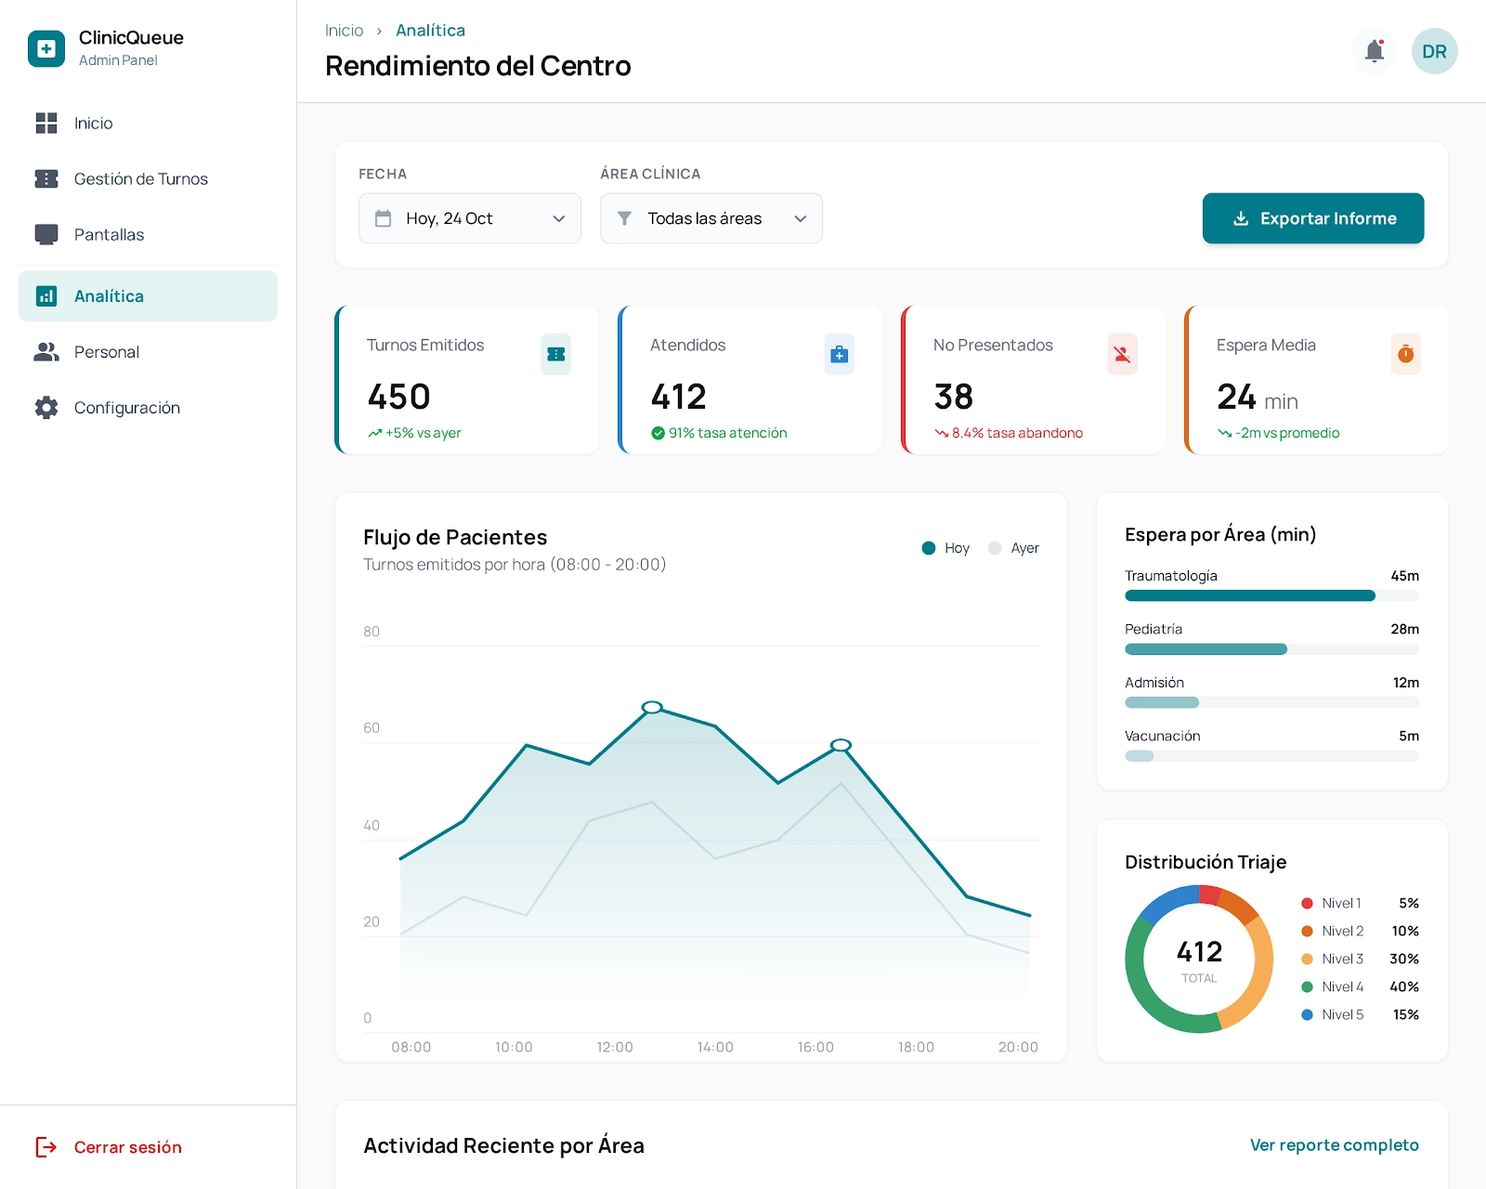1486x1189 pixels.
Task: Click the Espera Media timer icon
Action: click(1406, 354)
